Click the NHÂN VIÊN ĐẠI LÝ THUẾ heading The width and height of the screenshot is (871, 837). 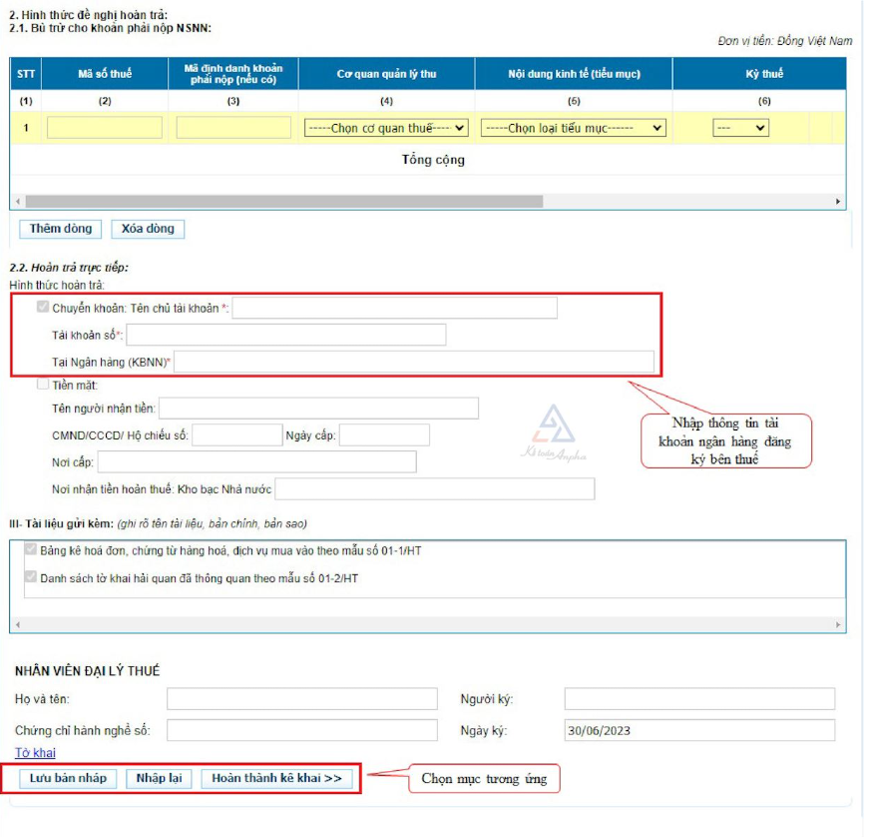pyautogui.click(x=87, y=671)
